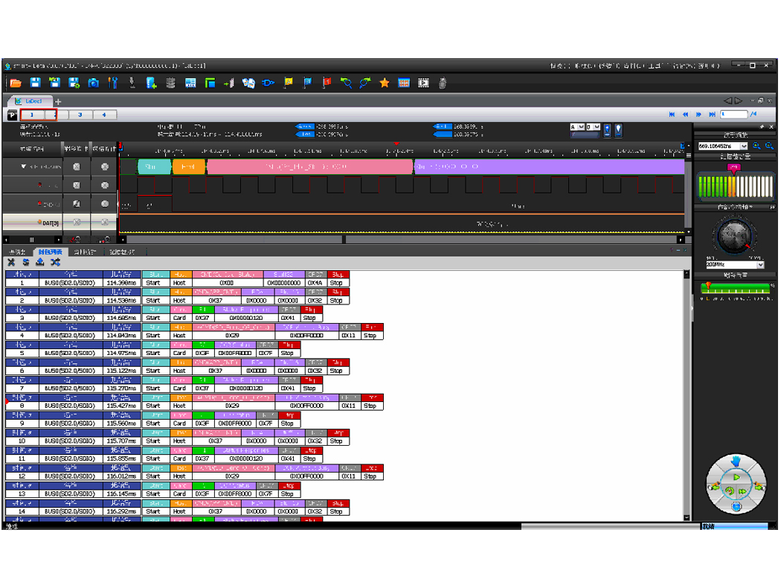Jump to first page with skip-back arrow
The width and height of the screenshot is (781, 588).
(x=672, y=115)
